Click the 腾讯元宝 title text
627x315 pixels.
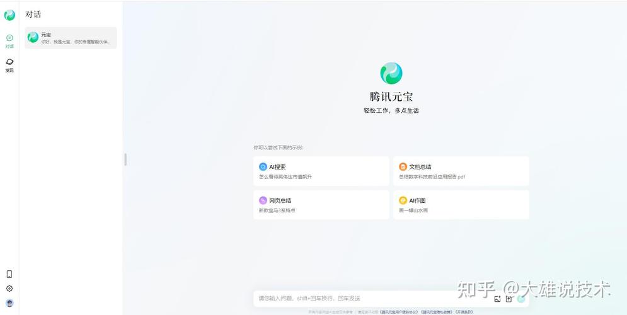click(391, 97)
